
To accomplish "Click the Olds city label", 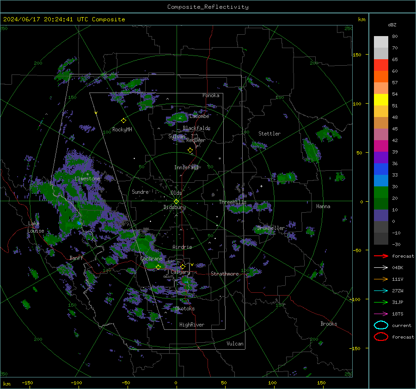I will 176,193.
